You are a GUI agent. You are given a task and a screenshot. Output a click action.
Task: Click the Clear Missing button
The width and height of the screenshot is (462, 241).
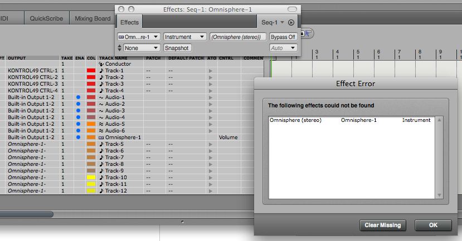[x=383, y=225]
